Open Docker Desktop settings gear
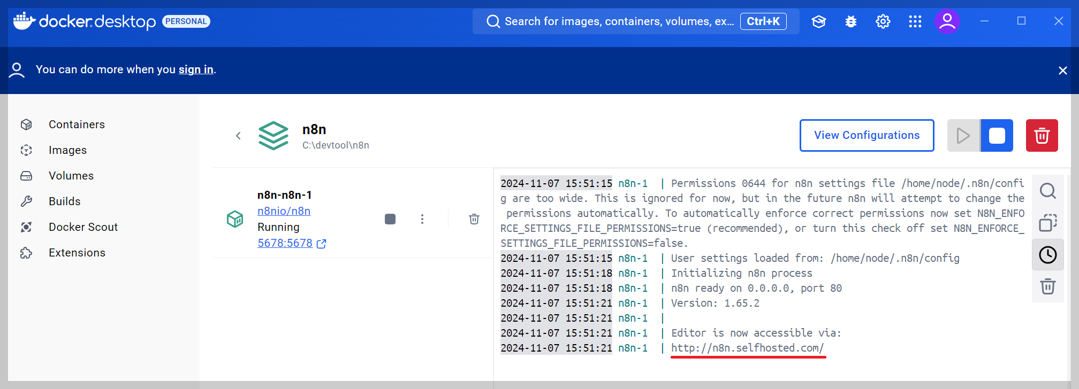 coord(883,21)
